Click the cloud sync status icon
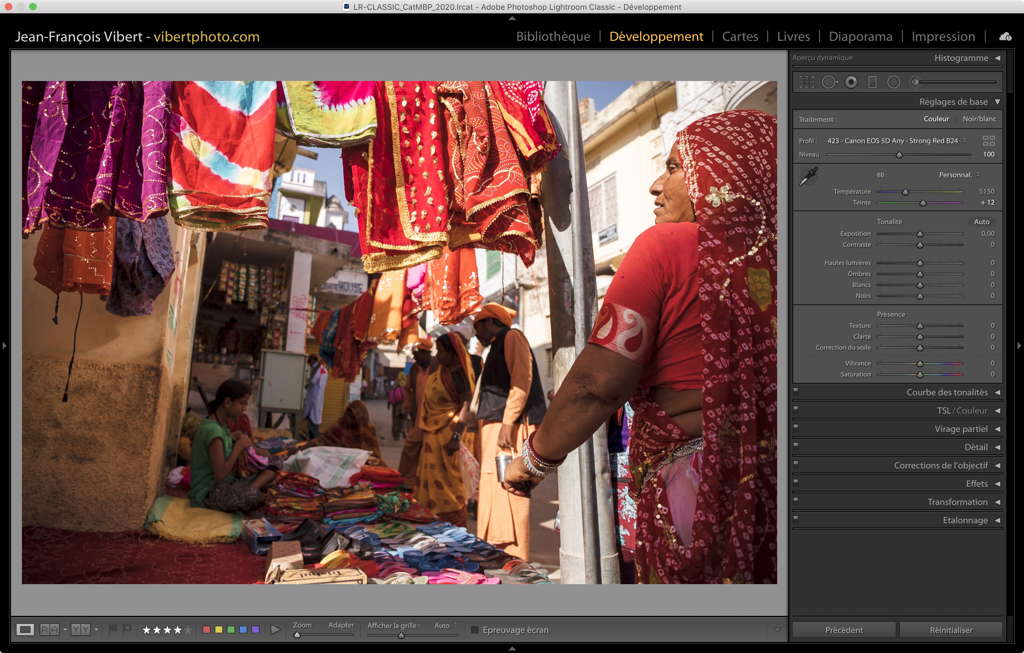 coord(1005,37)
